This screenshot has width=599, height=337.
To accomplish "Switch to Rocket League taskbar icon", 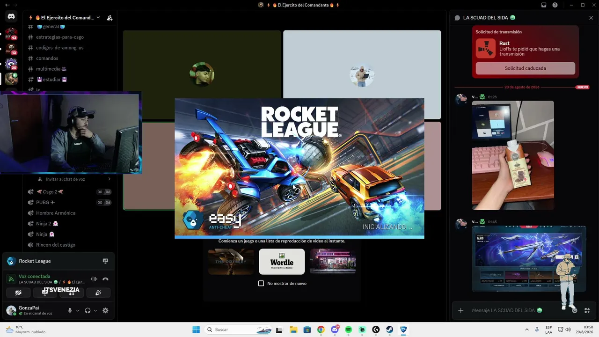I will coord(403,330).
